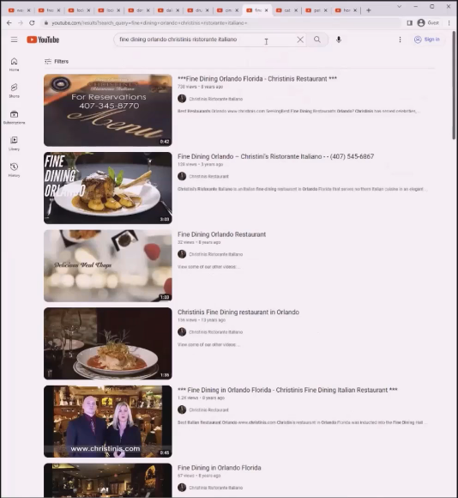Open the 'Fine Dining Orlando Restaurant' video title
The image size is (458, 498).
point(221,234)
